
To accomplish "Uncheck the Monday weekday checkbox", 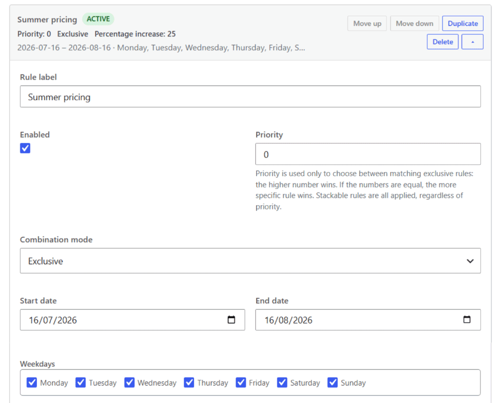I will point(32,382).
